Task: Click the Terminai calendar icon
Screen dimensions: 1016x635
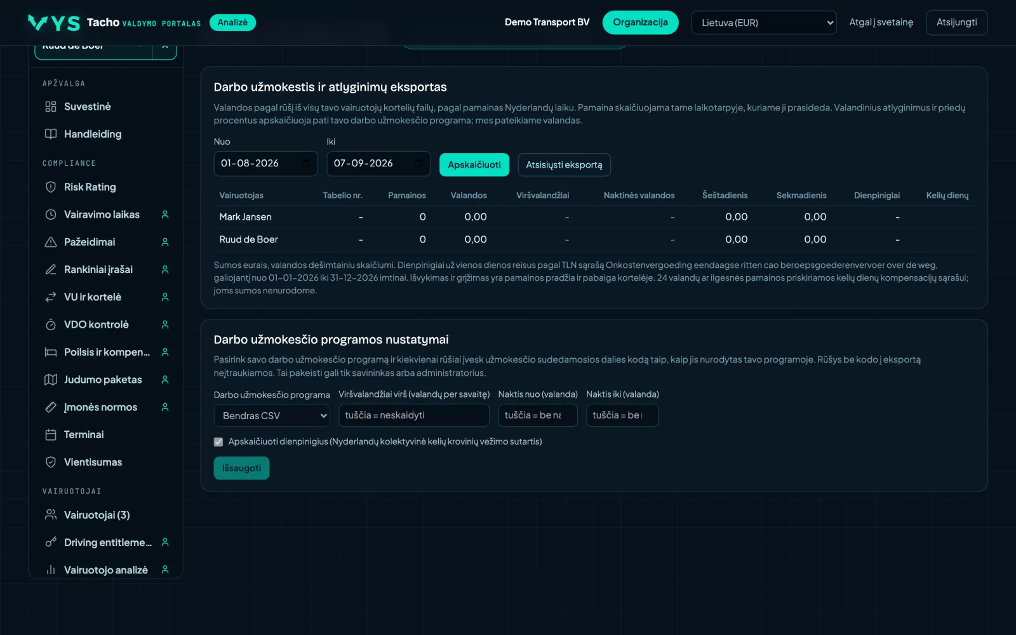Action: 51,434
